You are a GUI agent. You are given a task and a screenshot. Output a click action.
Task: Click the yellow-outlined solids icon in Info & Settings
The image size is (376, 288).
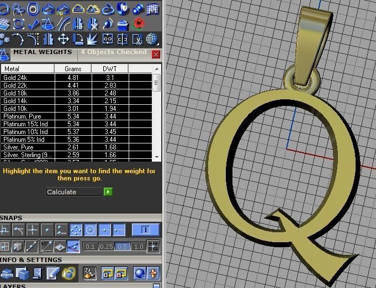click(x=69, y=273)
